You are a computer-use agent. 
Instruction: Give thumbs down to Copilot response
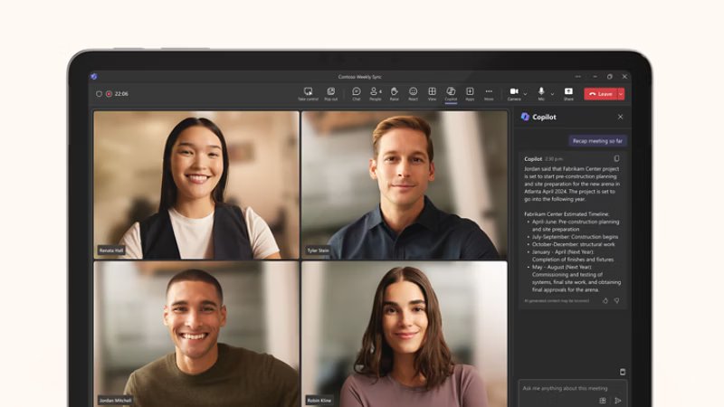pos(616,301)
